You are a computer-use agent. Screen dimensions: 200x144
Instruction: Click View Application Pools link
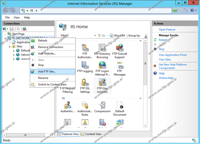173,55
